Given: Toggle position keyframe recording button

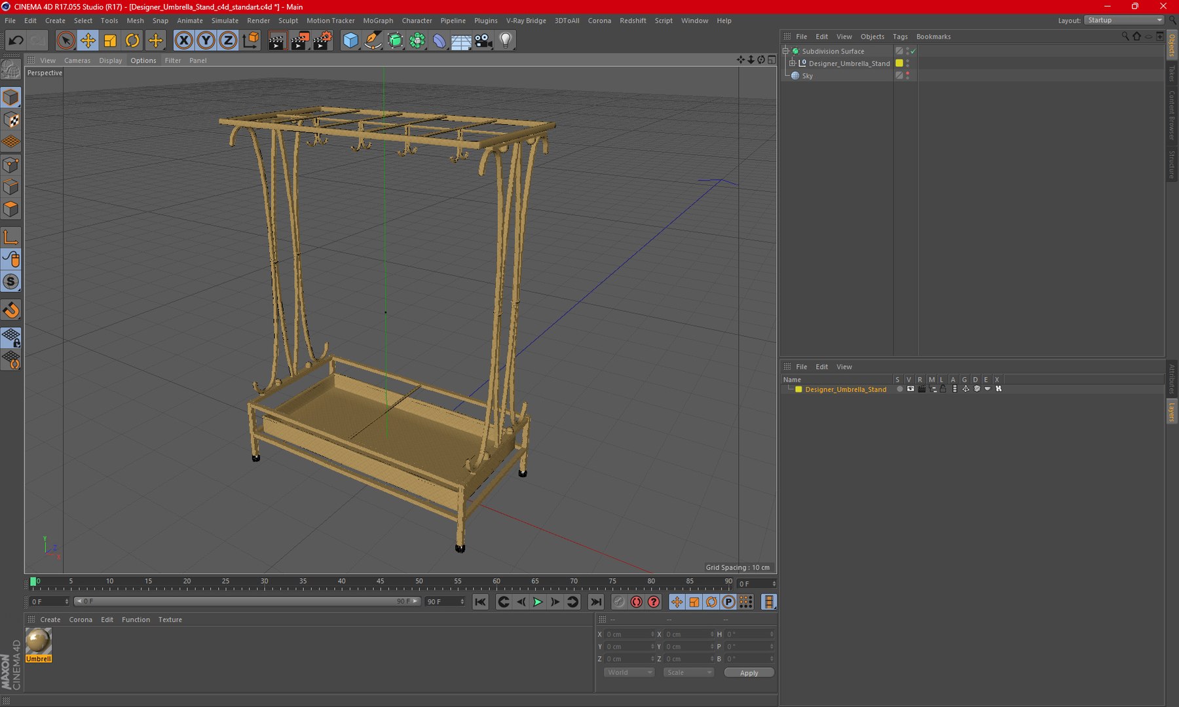Looking at the screenshot, I should pyautogui.click(x=677, y=602).
